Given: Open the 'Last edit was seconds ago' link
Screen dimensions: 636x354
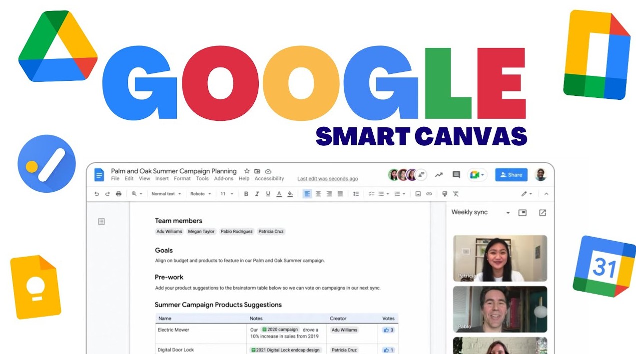Looking at the screenshot, I should [x=327, y=179].
